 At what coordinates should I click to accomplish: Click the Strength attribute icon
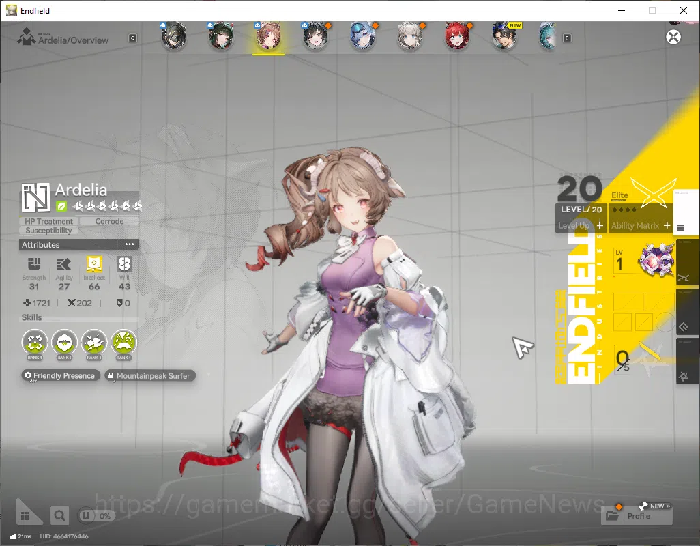coord(34,264)
